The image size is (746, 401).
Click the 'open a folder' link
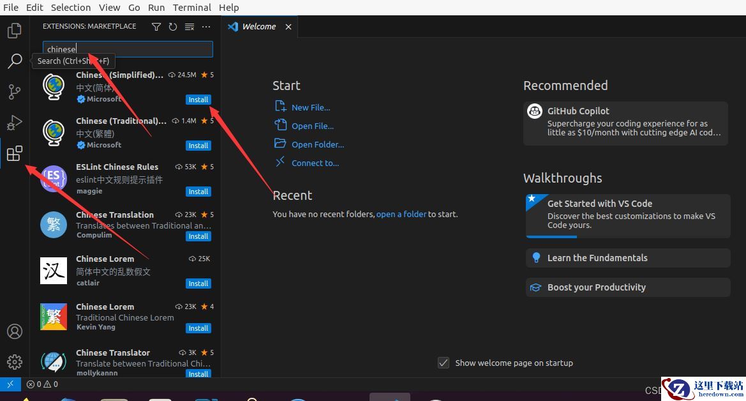pyautogui.click(x=401, y=215)
